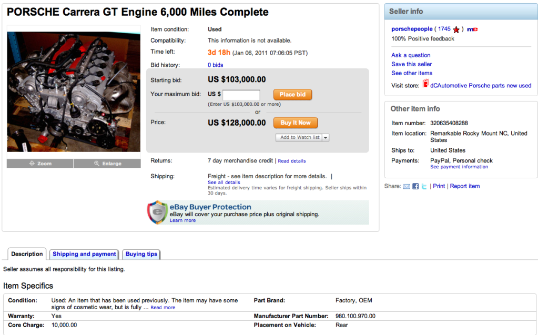Click the maximum bid input field
This screenshot has width=538, height=335.
[x=241, y=95]
